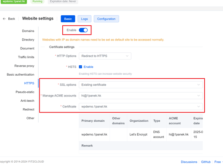Switch to the Basic tab
The height and width of the screenshot is (167, 223).
click(68, 19)
